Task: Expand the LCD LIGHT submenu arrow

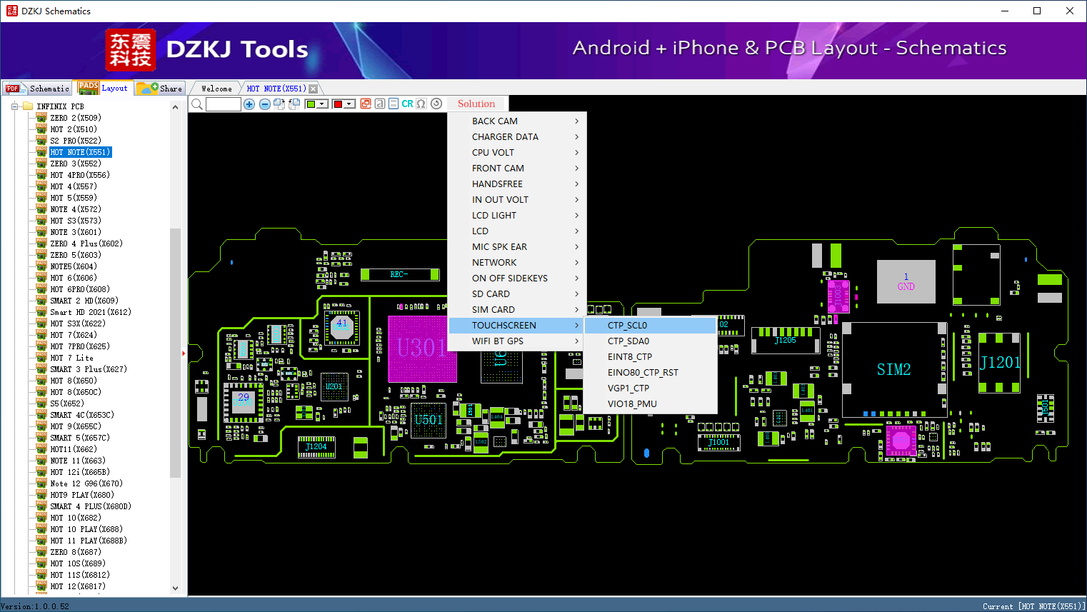Action: click(577, 216)
